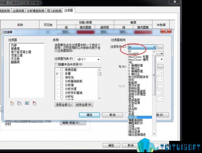202x153 pixels.
Task: Check the 分析基础底板 category
Action: tap(62, 81)
